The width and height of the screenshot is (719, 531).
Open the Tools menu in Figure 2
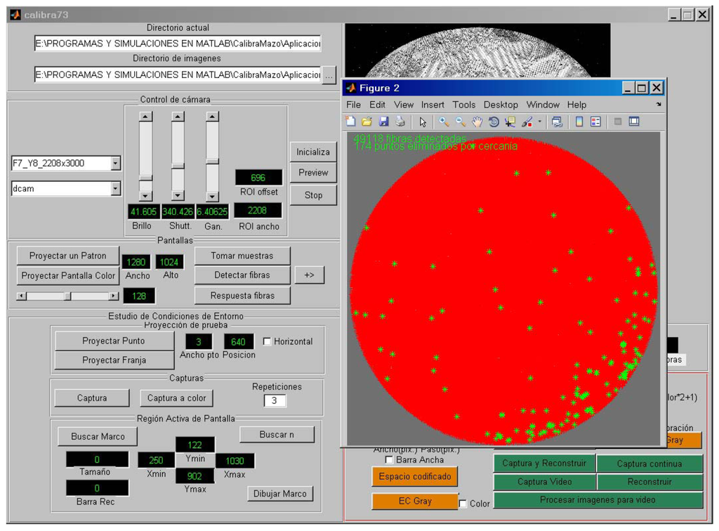click(463, 105)
